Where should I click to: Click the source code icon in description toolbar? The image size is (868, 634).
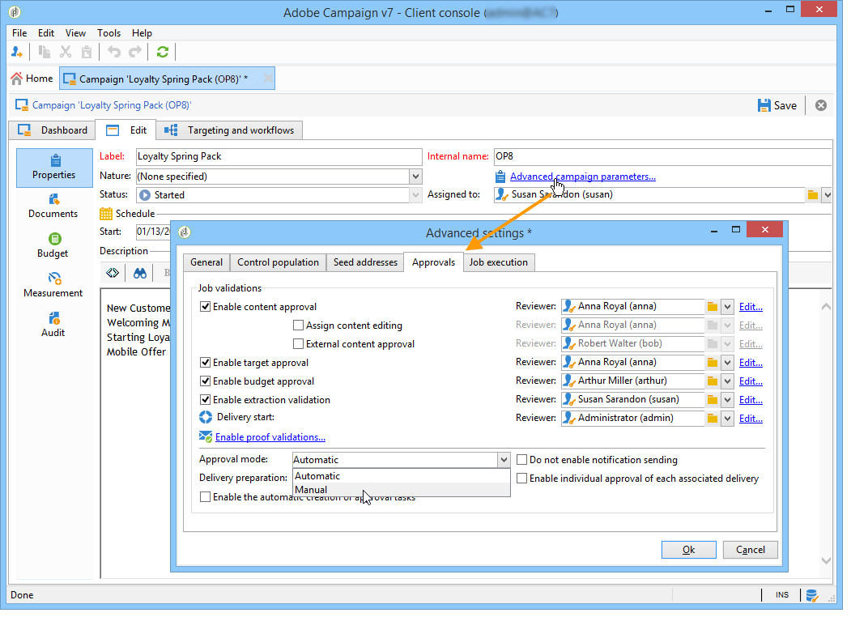[113, 272]
